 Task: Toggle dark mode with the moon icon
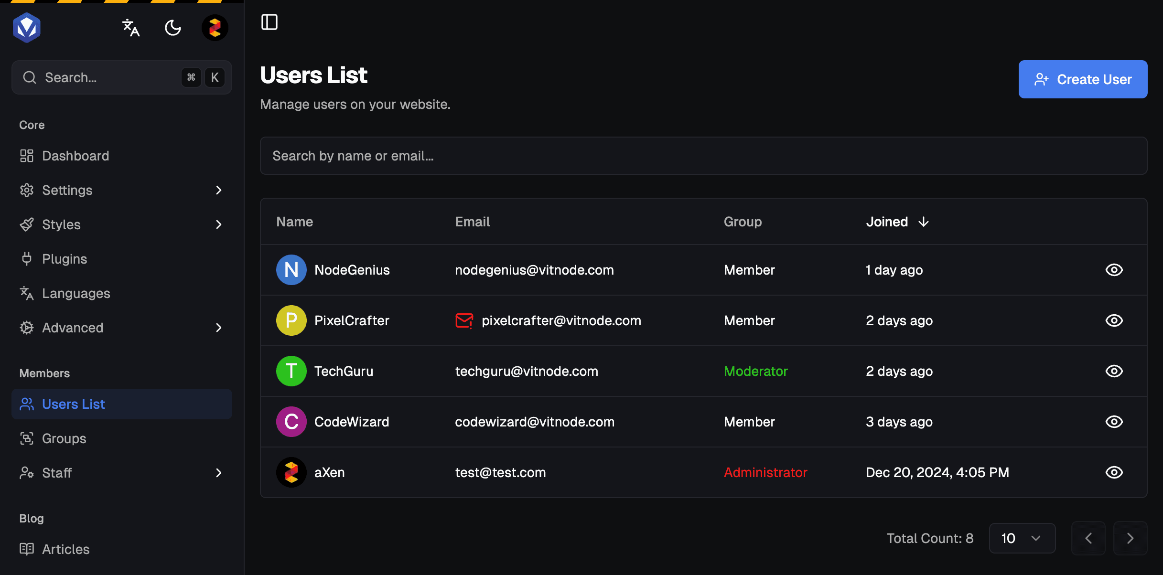(172, 28)
